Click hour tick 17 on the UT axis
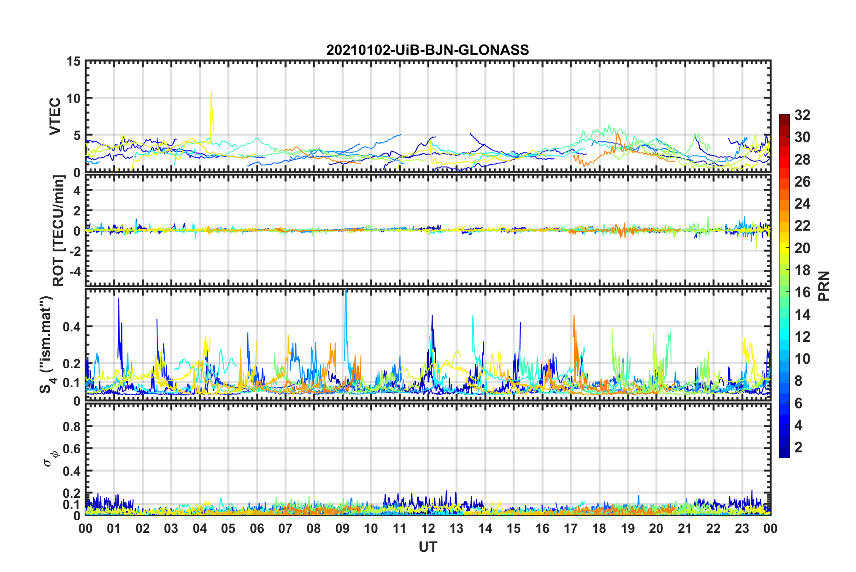Image resolution: width=856 pixels, height=572 pixels. [x=571, y=528]
